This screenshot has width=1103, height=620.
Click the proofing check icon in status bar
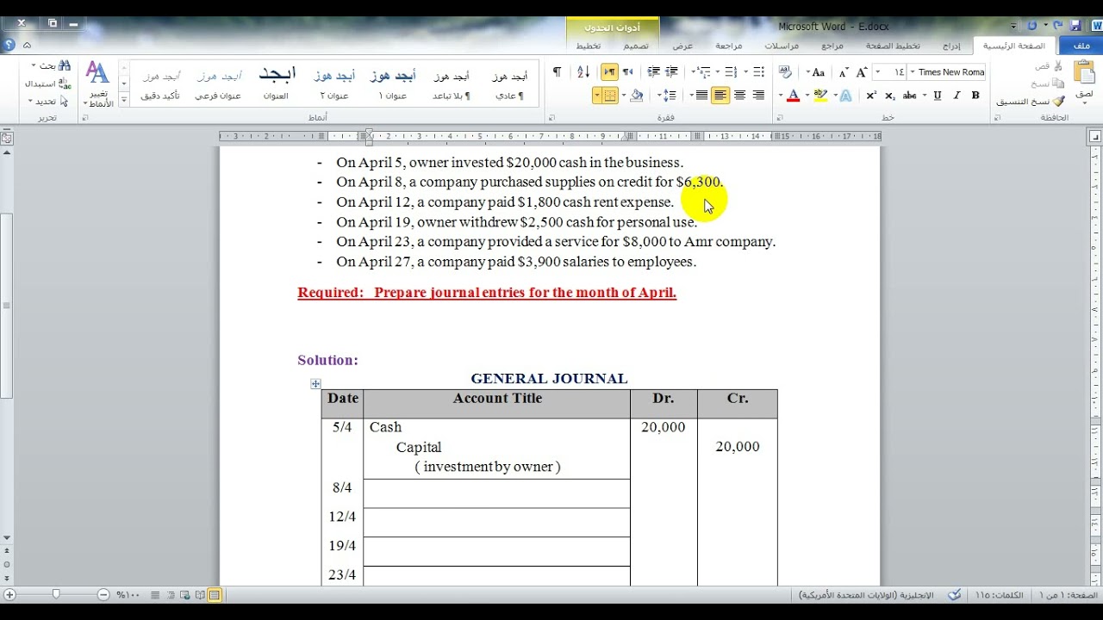955,595
